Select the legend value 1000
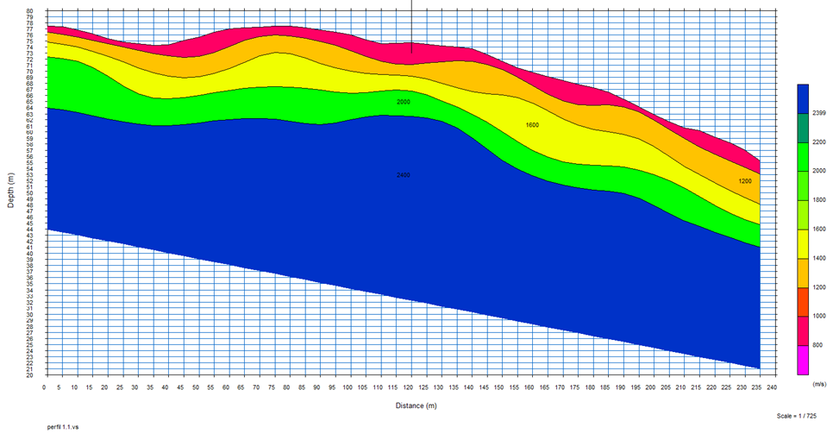This screenshot has width=833, height=434. (x=818, y=317)
